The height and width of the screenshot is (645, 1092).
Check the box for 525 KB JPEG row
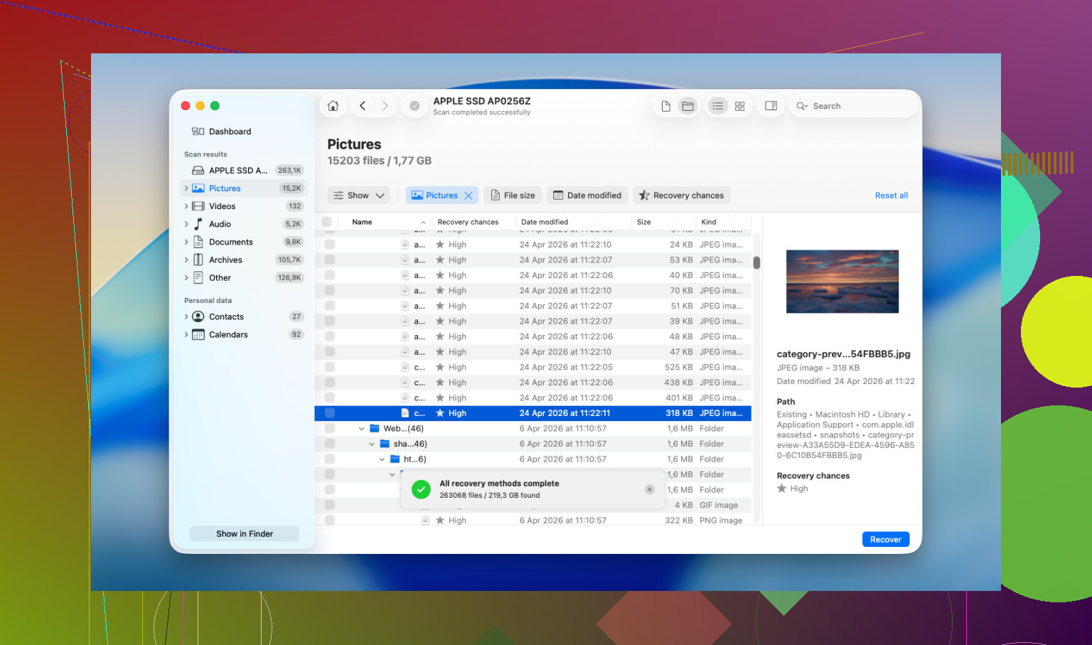[330, 368]
